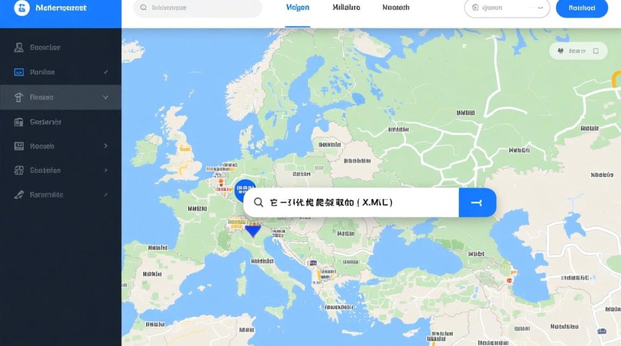Image resolution: width=621 pixels, height=346 pixels.
Task: Click the fourth sidebar item's document icon
Action: (x=19, y=122)
